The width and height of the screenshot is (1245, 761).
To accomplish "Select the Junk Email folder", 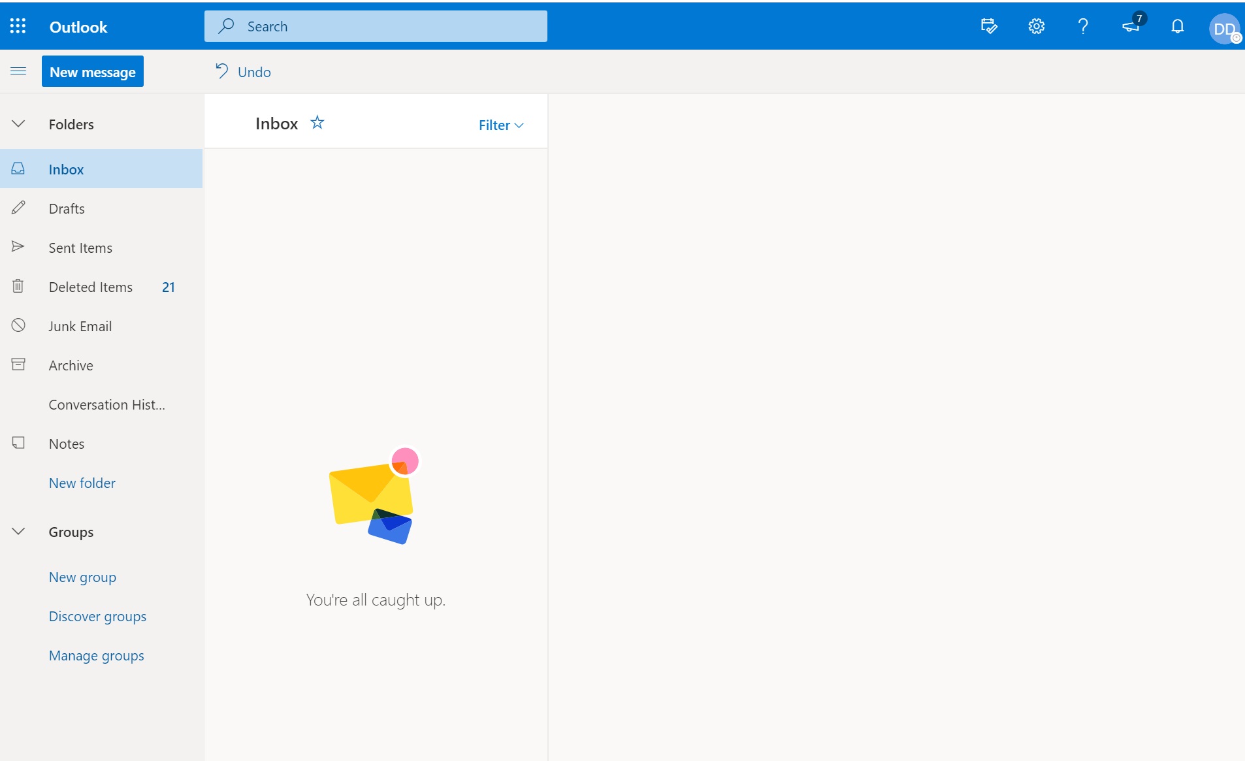I will click(x=80, y=326).
